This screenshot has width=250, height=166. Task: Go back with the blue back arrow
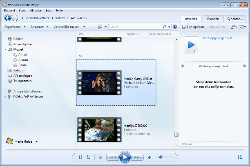(x=7, y=18)
